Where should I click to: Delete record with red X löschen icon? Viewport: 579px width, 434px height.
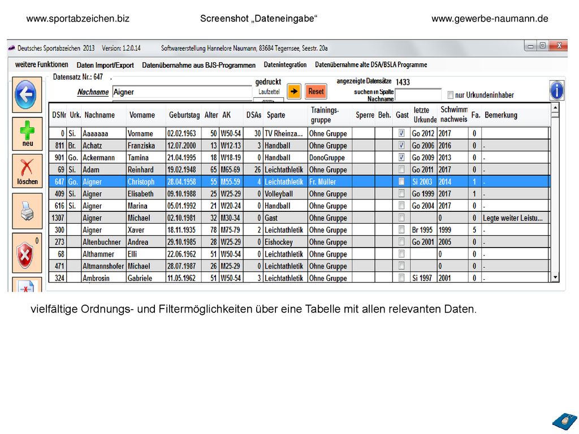(27, 171)
